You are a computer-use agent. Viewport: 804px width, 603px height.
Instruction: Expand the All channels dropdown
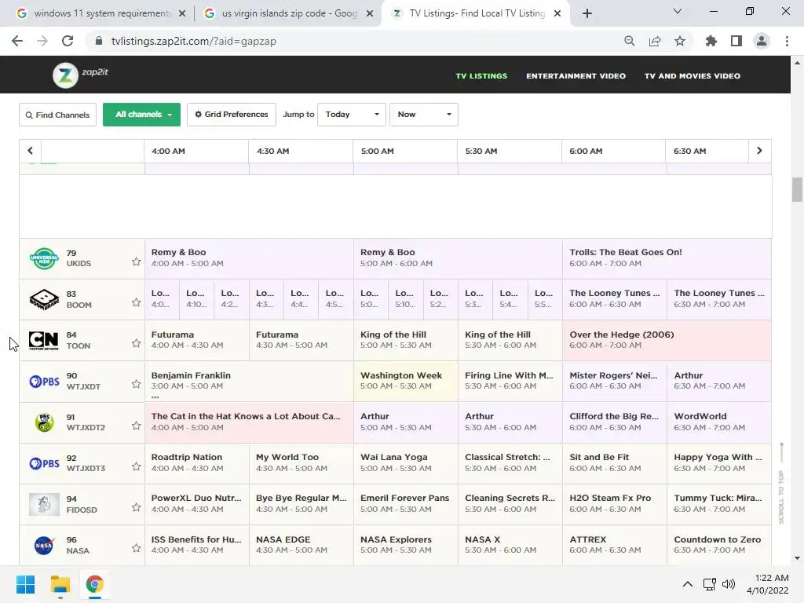pos(141,115)
